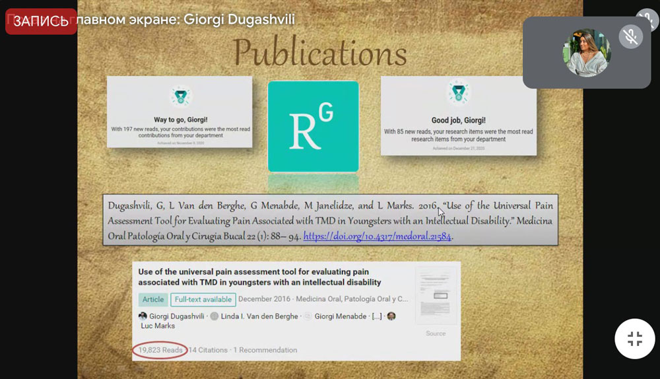
Task: Click the ResearchGate logo tile
Action: tap(313, 126)
